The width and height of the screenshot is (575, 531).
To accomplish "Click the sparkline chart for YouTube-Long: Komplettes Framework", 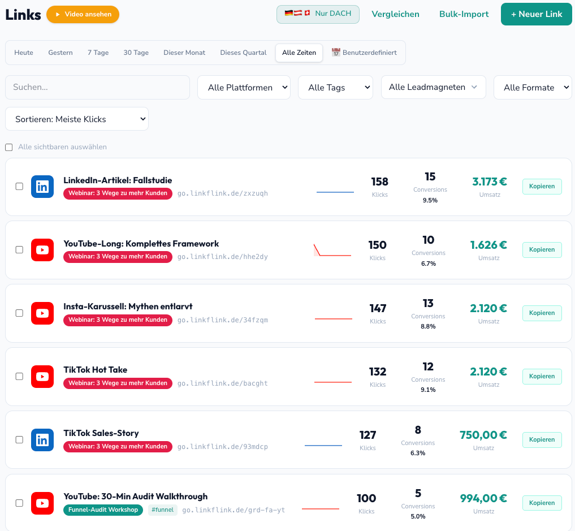I will click(x=332, y=250).
